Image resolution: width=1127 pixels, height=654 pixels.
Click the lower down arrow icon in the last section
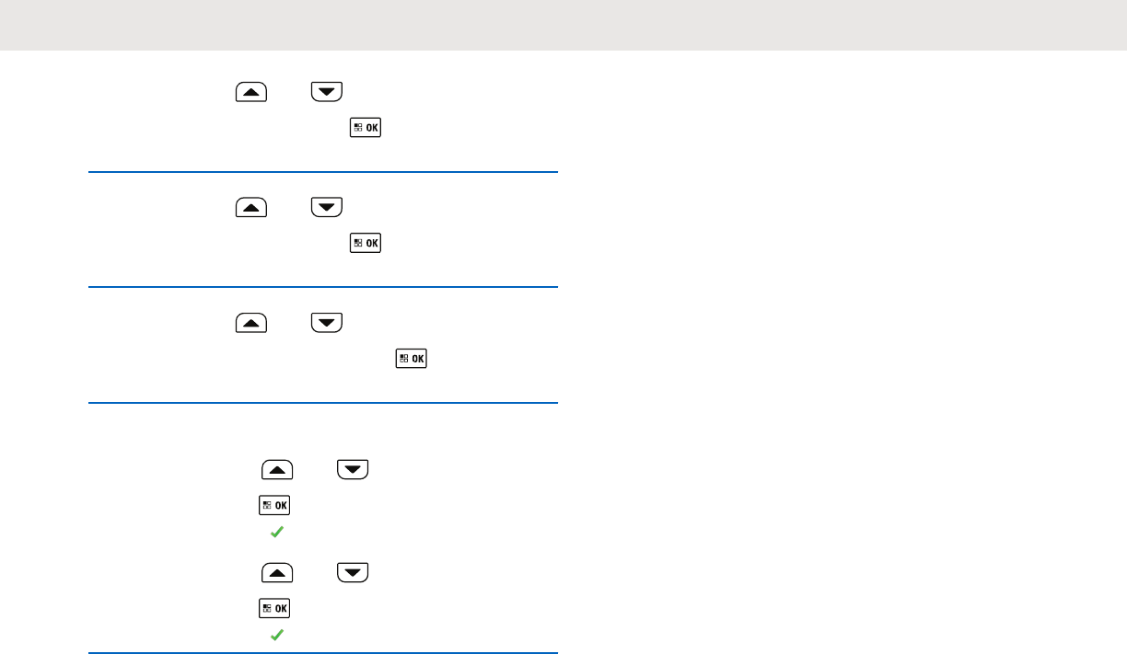coord(353,573)
